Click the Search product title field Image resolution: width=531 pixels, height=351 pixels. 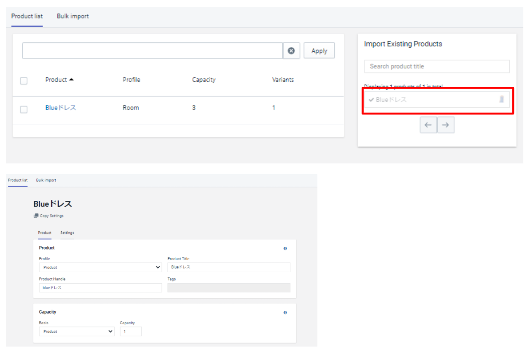(x=437, y=66)
